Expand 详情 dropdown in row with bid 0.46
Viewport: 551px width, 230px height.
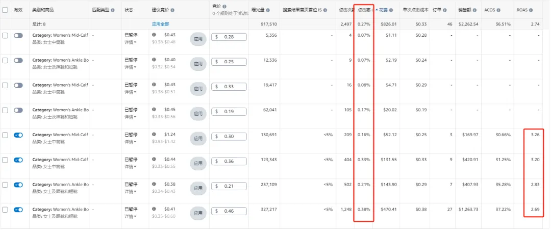(x=130, y=217)
